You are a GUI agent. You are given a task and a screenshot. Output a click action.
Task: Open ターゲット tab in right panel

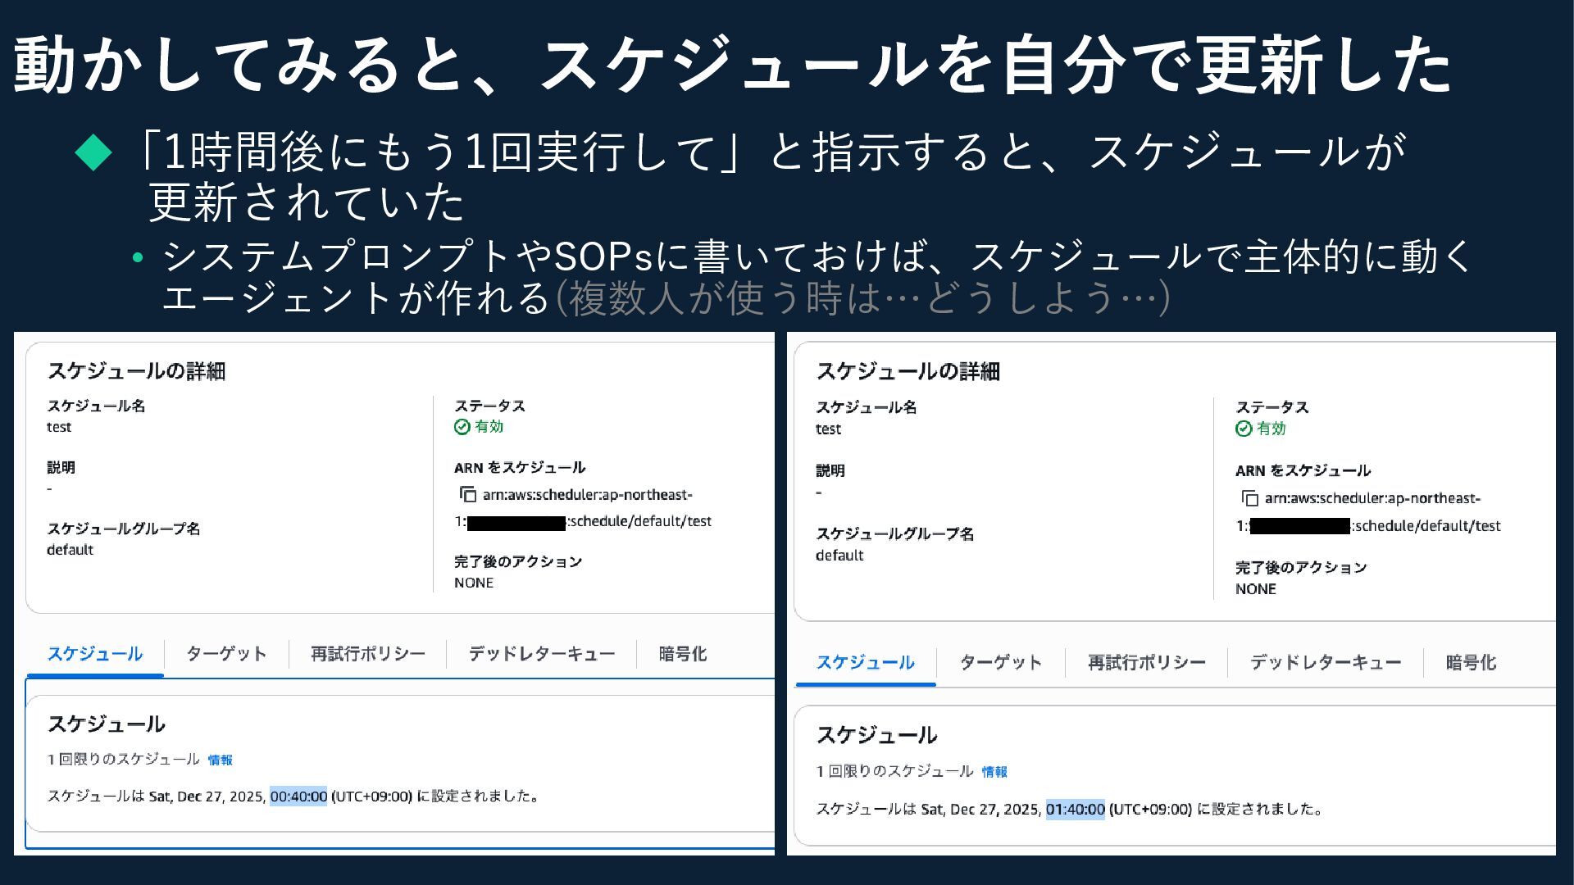[1000, 662]
